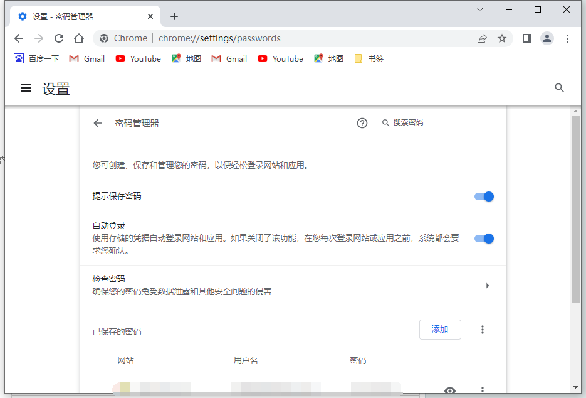
Task: Open the Chrome home page
Action: tap(79, 38)
